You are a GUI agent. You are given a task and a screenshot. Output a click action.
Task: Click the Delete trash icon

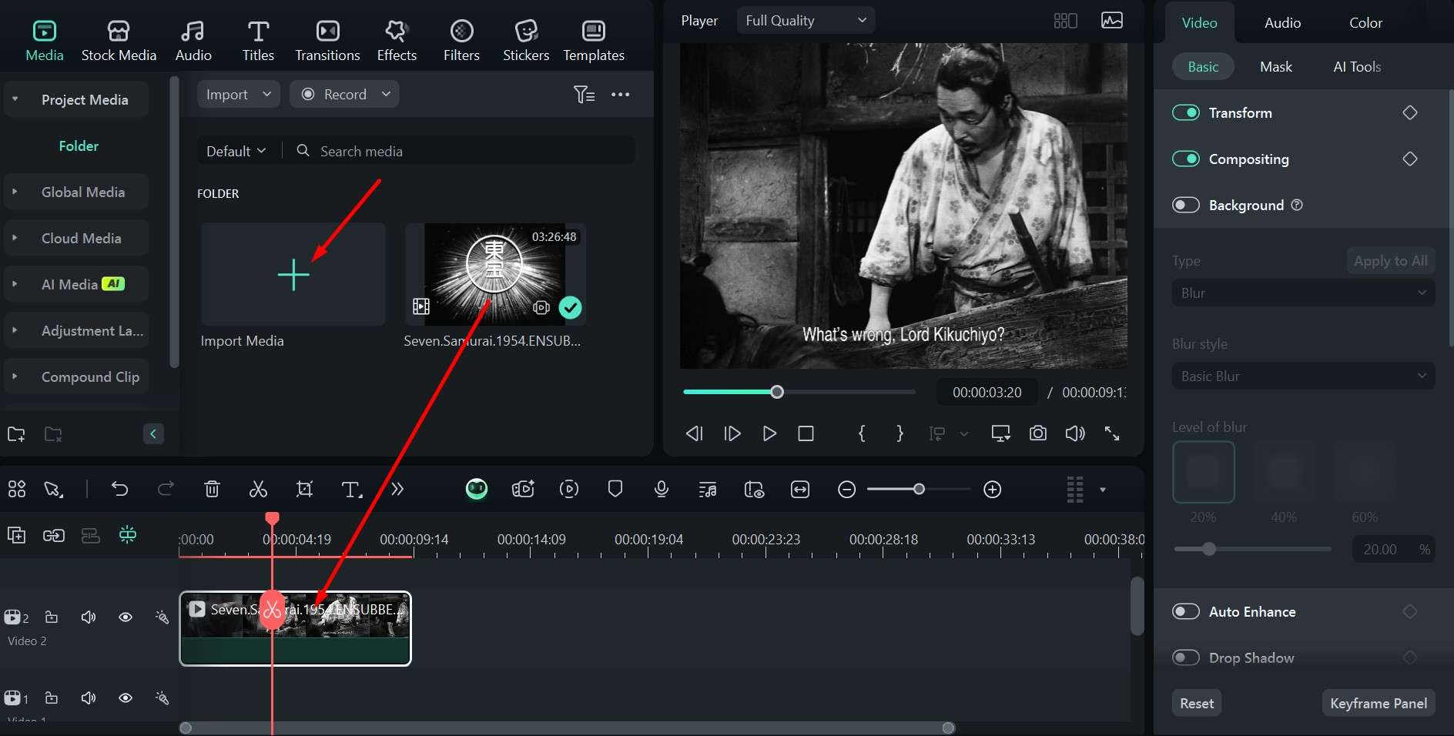[212, 489]
